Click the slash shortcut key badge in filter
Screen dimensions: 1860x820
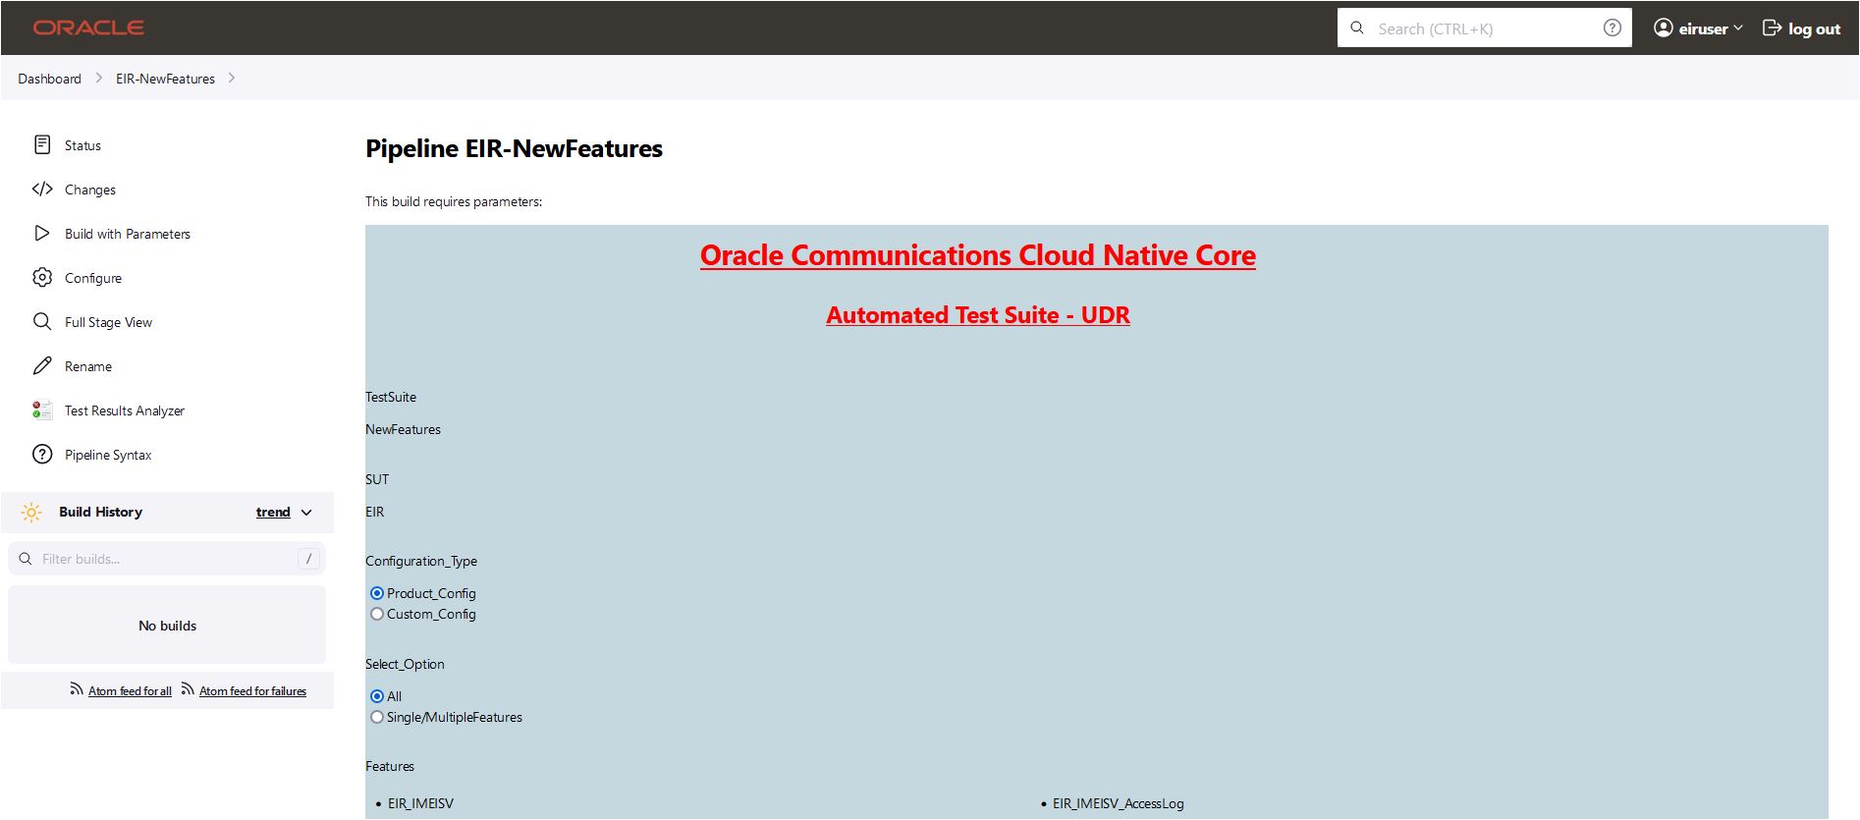[308, 559]
